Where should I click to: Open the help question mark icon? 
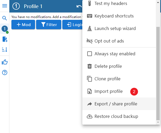(x=5, y=72)
